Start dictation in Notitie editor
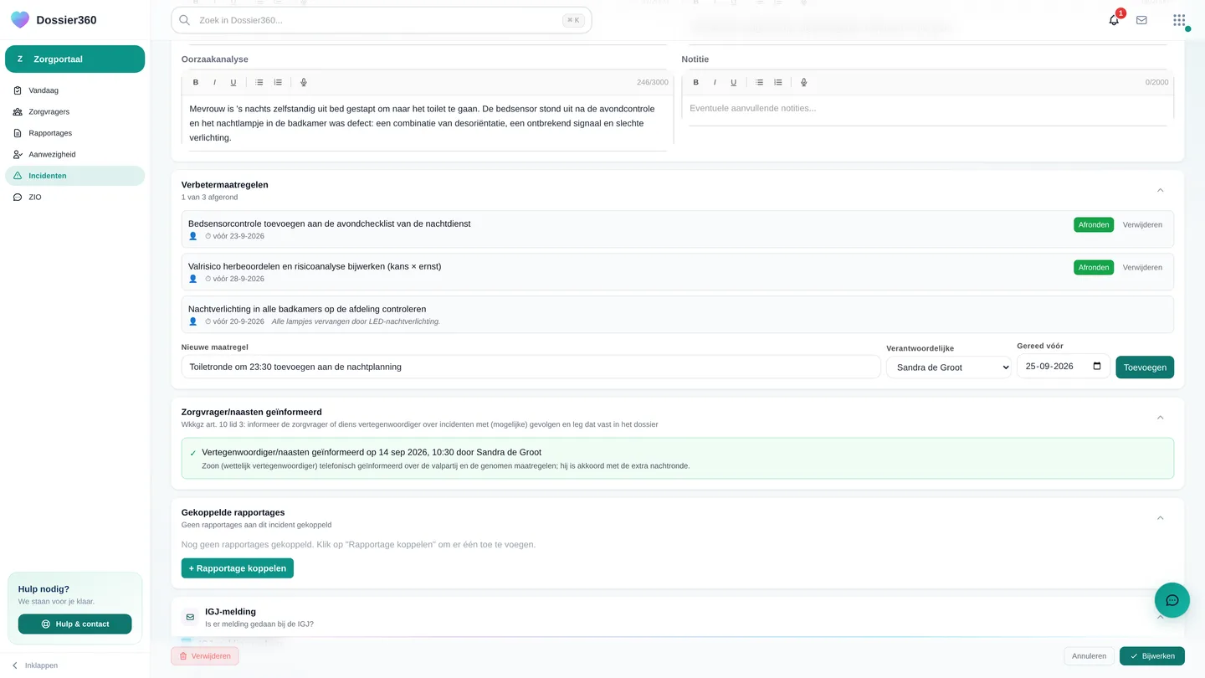Viewport: 1205px width, 678px height. coord(804,82)
